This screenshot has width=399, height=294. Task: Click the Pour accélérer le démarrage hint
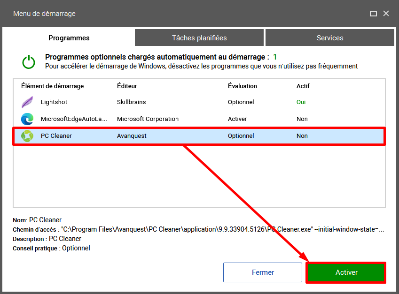point(201,66)
